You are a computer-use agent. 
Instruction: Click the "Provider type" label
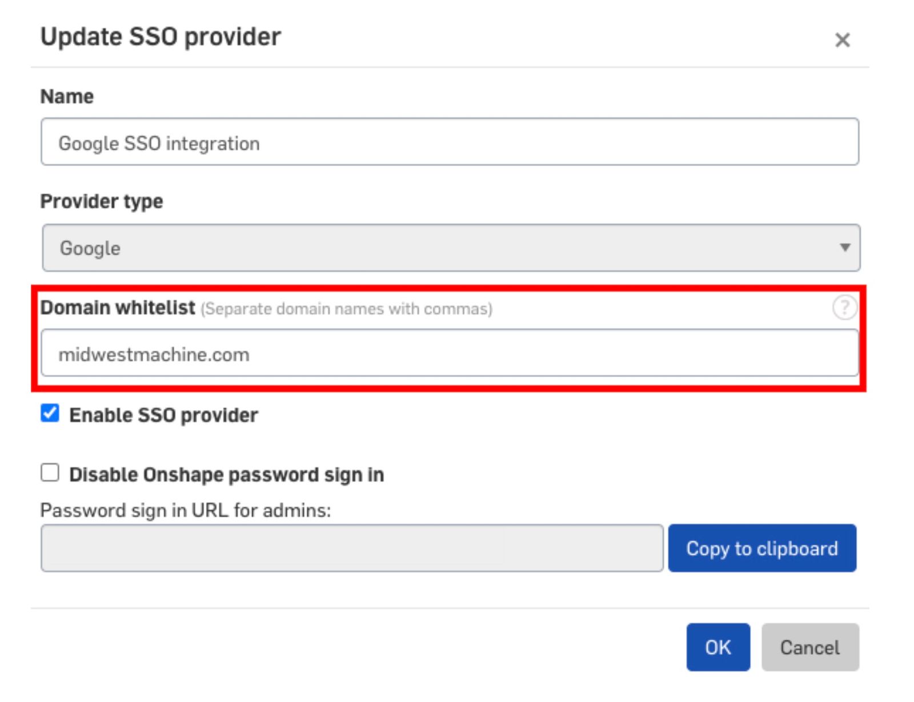102,201
